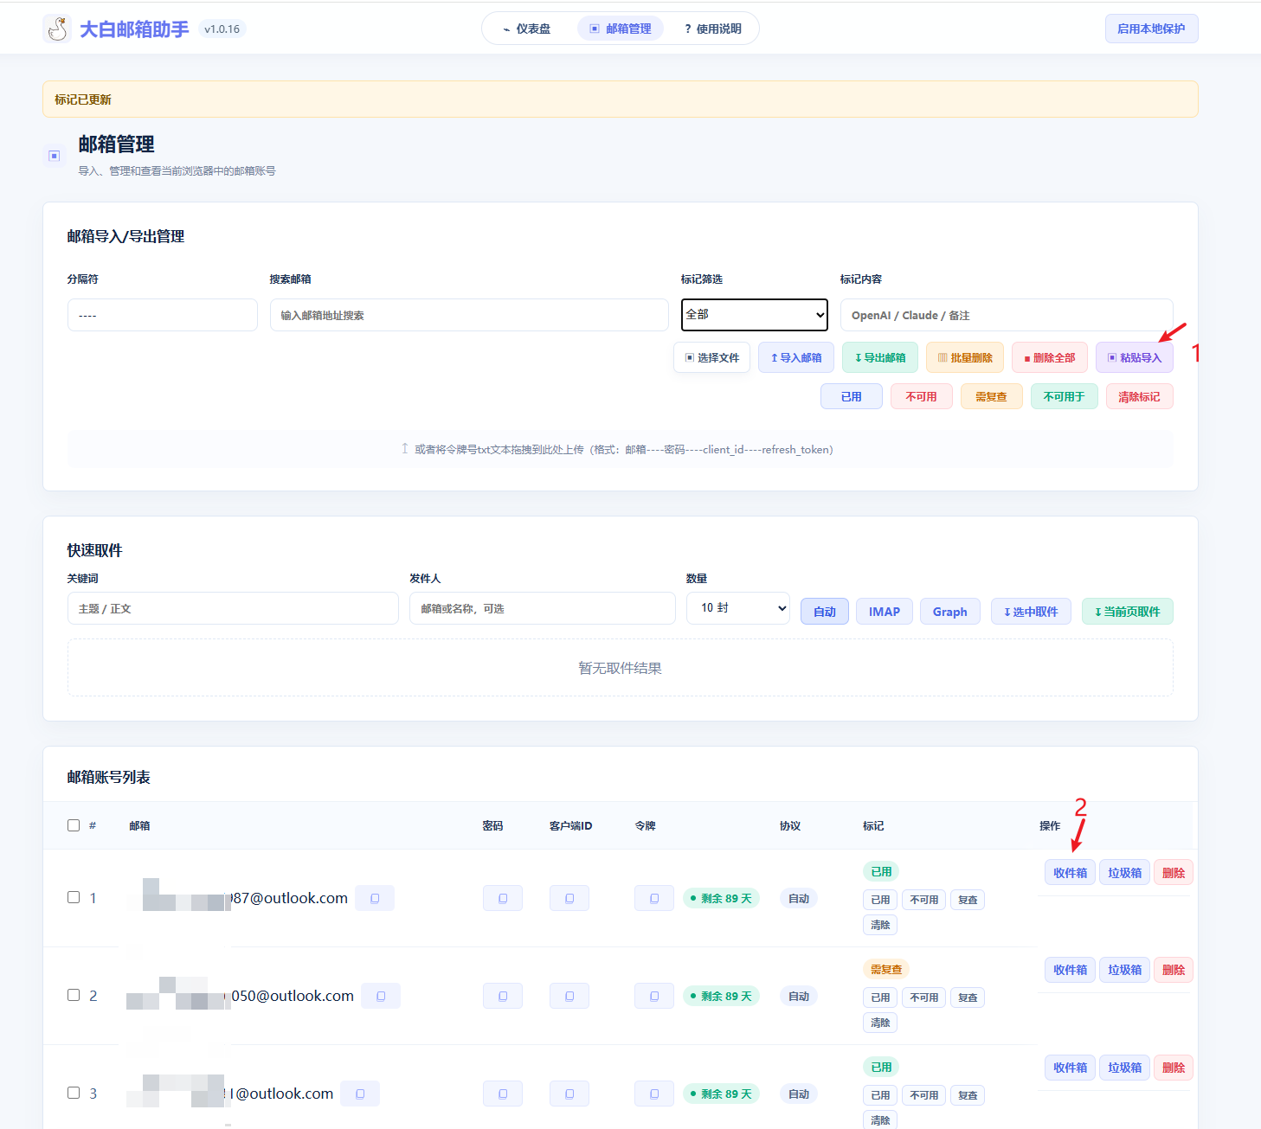Click the 搜索邮箱 search input field
1261x1129 pixels.
[469, 315]
